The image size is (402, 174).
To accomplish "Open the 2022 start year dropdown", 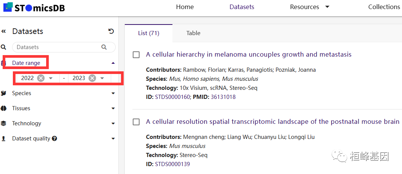I will pyautogui.click(x=51, y=78).
